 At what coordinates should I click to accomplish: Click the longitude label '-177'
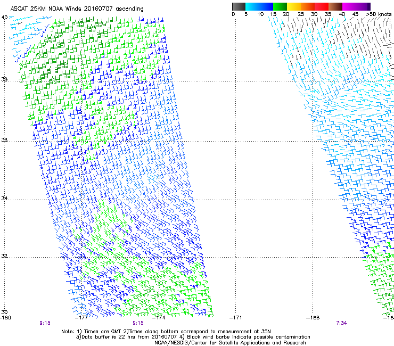tap(81, 318)
